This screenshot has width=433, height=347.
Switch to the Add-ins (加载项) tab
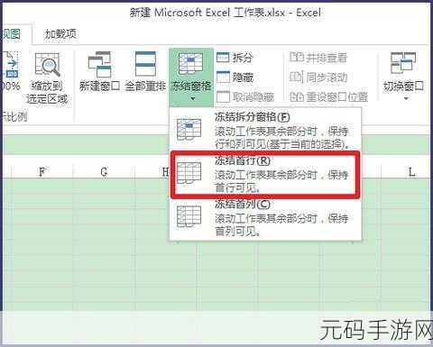(x=60, y=33)
